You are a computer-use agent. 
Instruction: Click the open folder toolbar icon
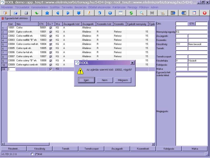[15, 13]
